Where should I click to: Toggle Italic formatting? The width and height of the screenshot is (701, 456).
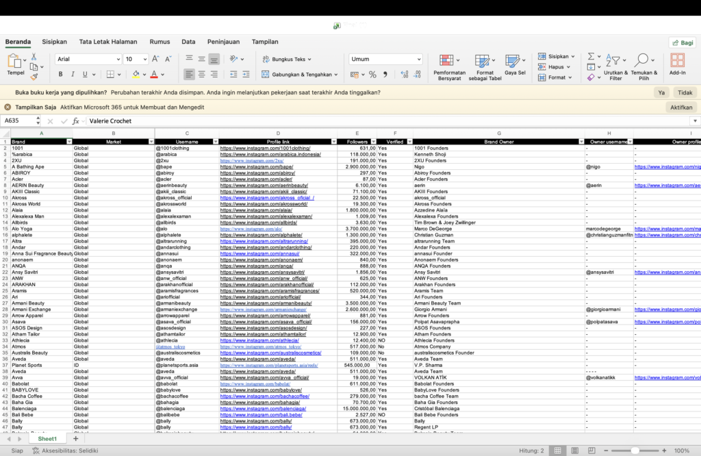[73, 74]
